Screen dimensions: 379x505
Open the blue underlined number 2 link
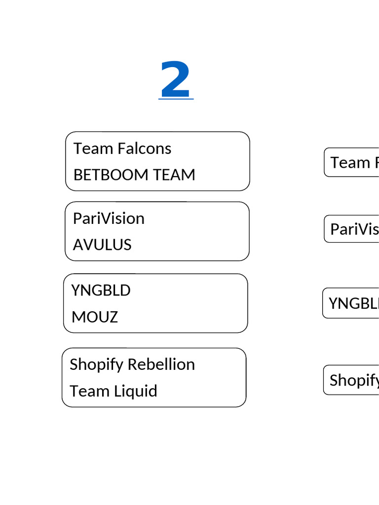[x=176, y=80]
